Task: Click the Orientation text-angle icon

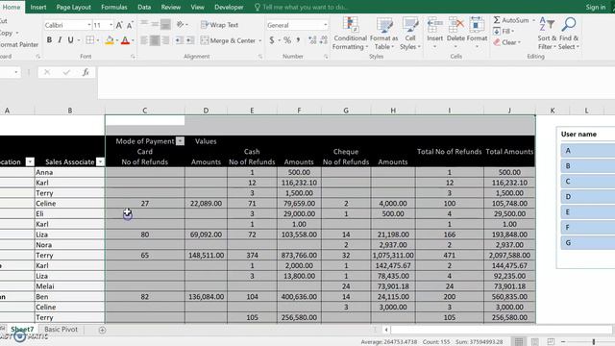Action: [180, 25]
